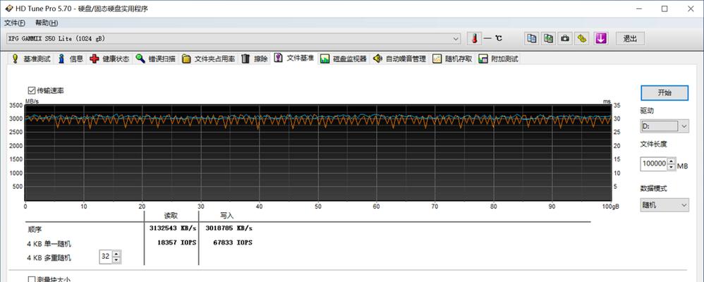Click the queue depth field showing 32

point(106,257)
